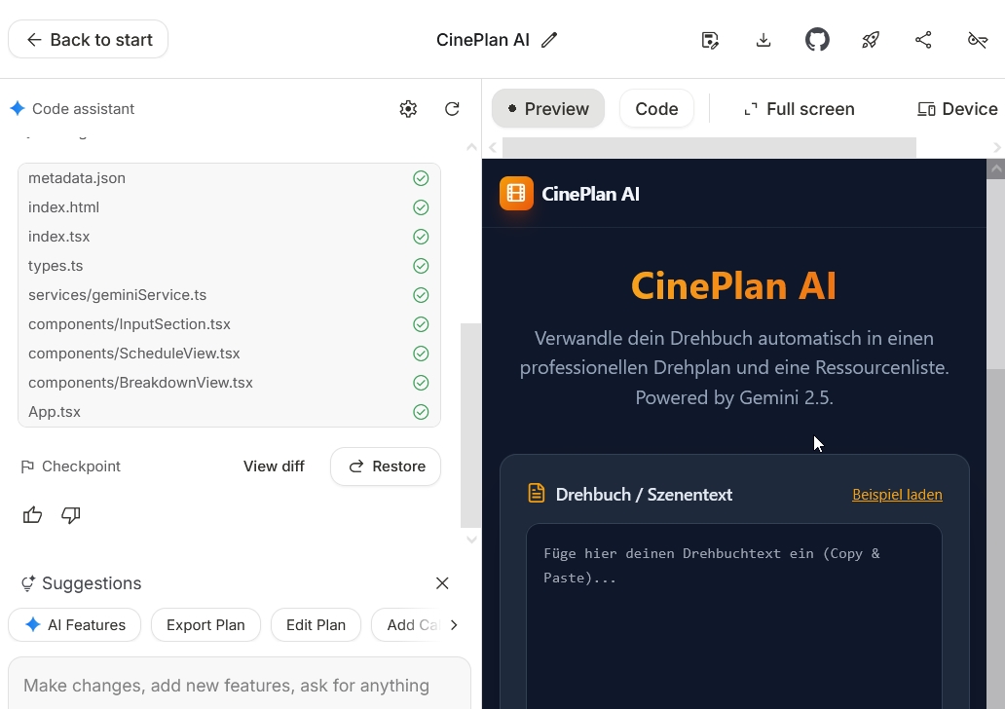Switch to the Preview tab
The width and height of the screenshot is (1005, 709).
[547, 109]
